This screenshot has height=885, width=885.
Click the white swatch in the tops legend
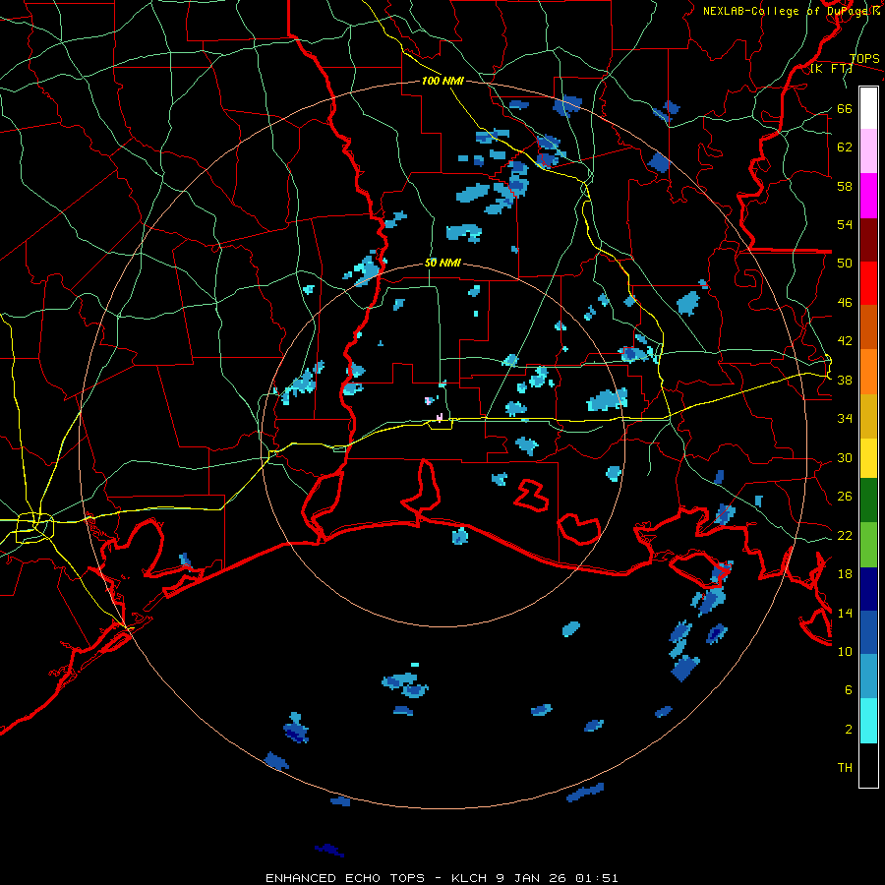(x=868, y=108)
